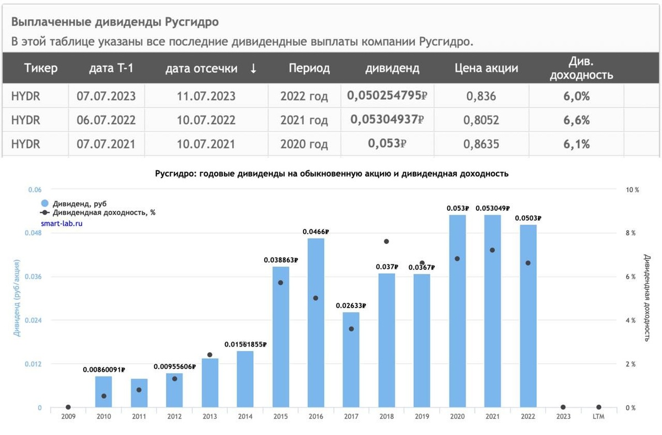Click the 2021 год period cell
Viewport: 662px width, 435px height.
pyautogui.click(x=304, y=121)
